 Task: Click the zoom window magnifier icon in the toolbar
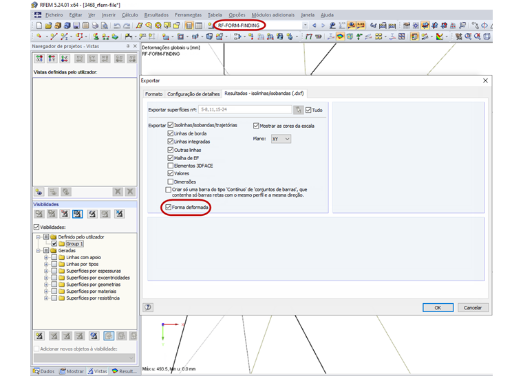coord(469,36)
